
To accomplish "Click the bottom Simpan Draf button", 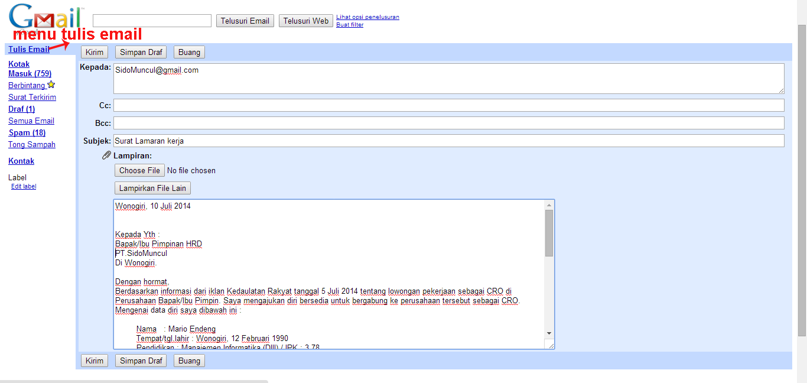I will click(x=141, y=361).
